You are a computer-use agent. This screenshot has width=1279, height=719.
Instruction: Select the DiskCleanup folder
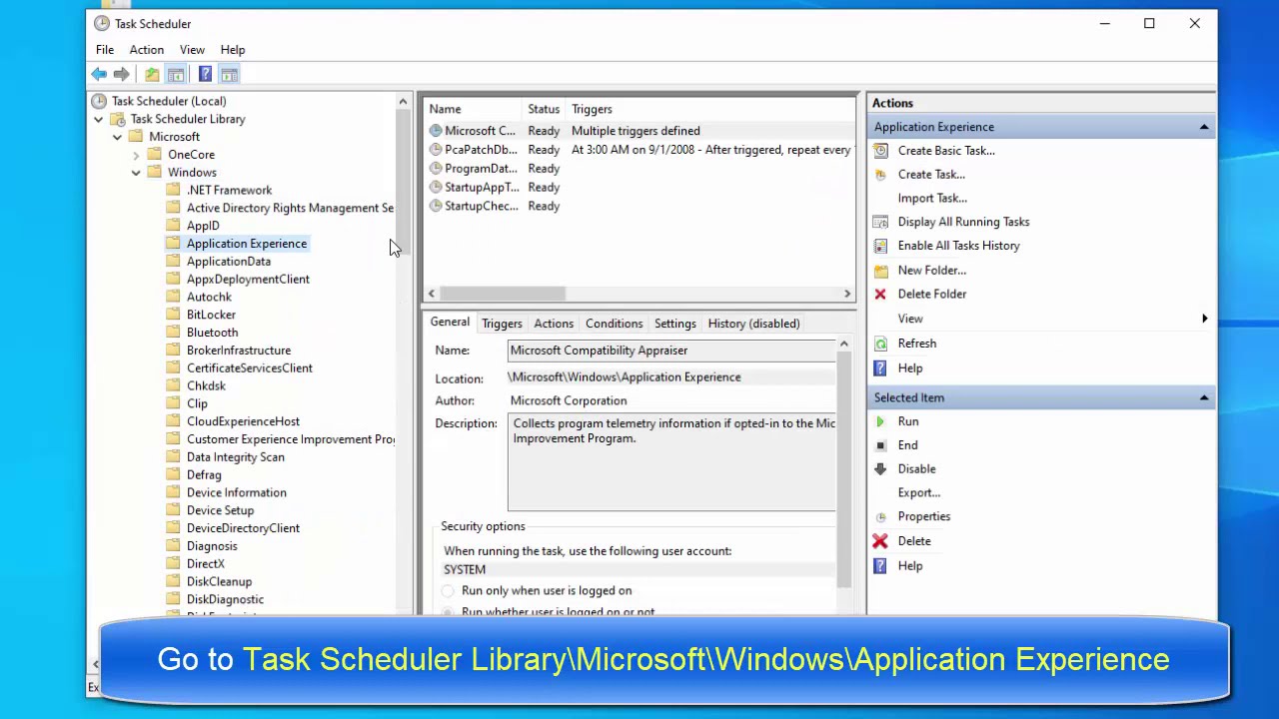219,582
